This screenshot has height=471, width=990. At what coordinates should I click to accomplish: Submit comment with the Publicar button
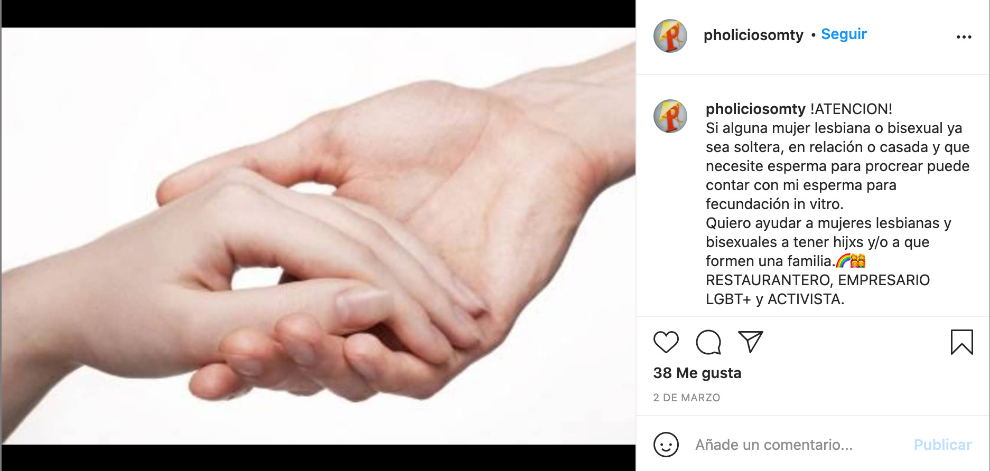coord(942,445)
